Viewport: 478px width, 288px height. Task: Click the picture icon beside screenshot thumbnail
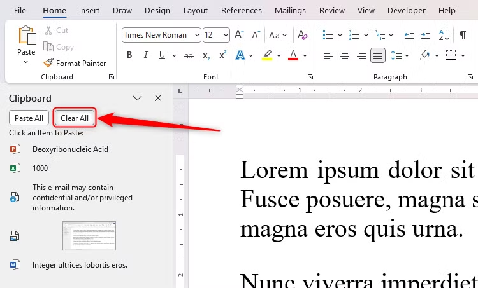point(15,236)
